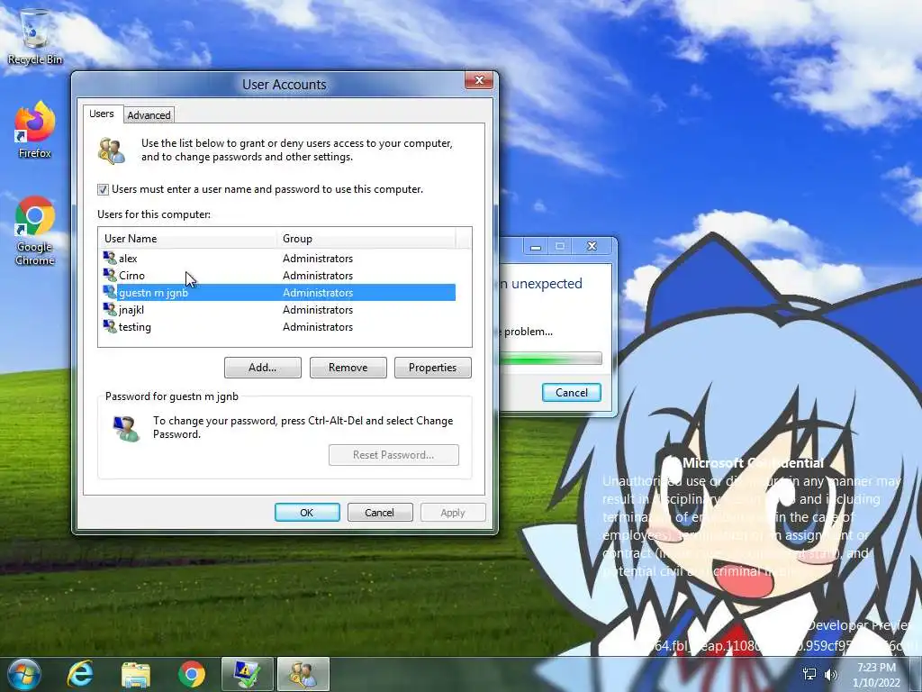Open the network tray icon

click(809, 674)
